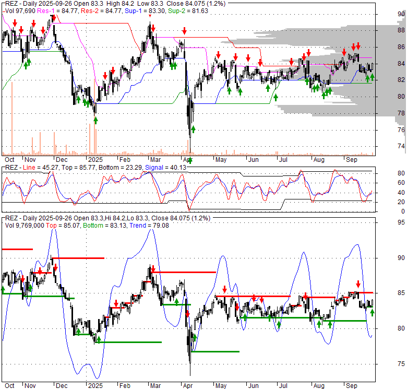Click the 88 price axis label
This screenshot has height=389, width=407.
click(x=401, y=30)
